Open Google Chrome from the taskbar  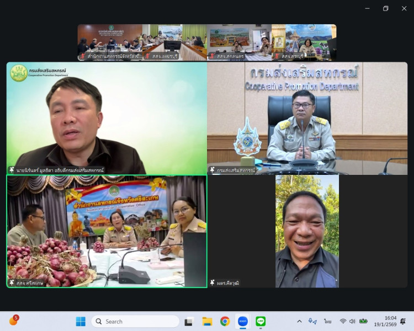coord(225,321)
